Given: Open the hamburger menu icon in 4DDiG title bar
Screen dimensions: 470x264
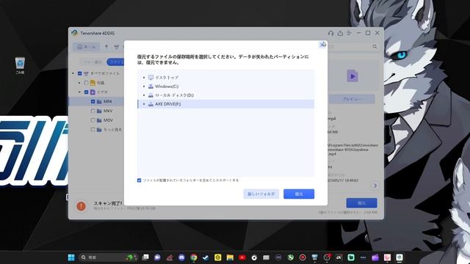Looking at the screenshot, I should [350, 33].
